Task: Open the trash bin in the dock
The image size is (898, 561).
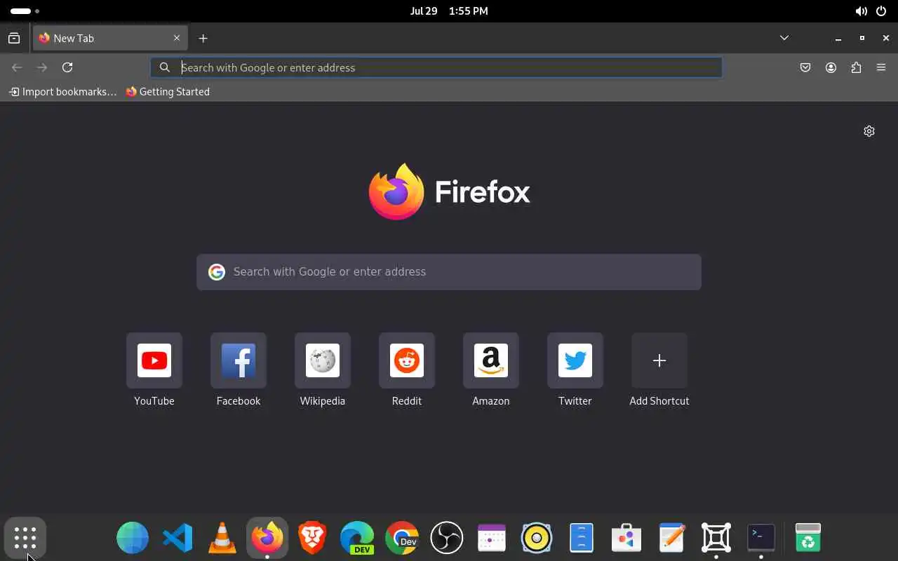Action: [808, 538]
